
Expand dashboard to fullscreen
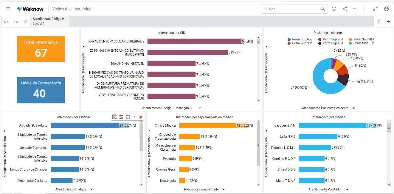(376, 9)
